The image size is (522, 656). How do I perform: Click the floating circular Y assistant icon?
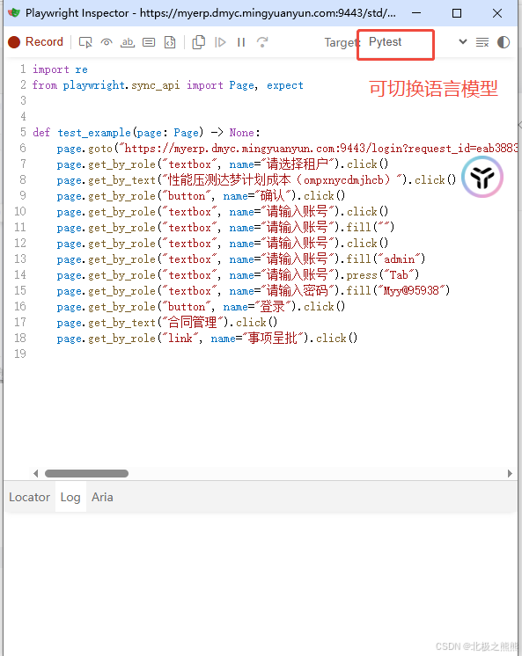click(x=482, y=177)
